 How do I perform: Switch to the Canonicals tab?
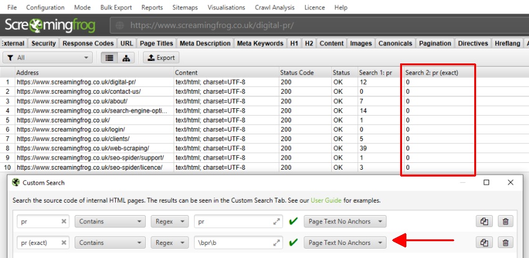pyautogui.click(x=395, y=44)
